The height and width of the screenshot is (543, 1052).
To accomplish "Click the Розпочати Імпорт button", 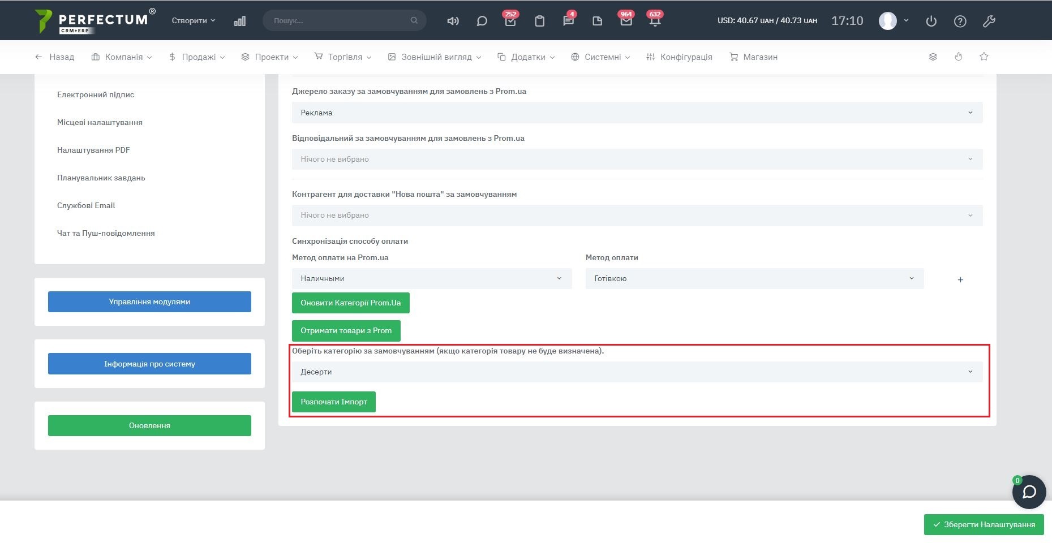I will point(333,402).
